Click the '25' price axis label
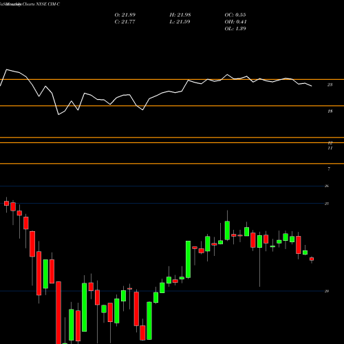This screenshot has width=344, height=344. coord(327,204)
